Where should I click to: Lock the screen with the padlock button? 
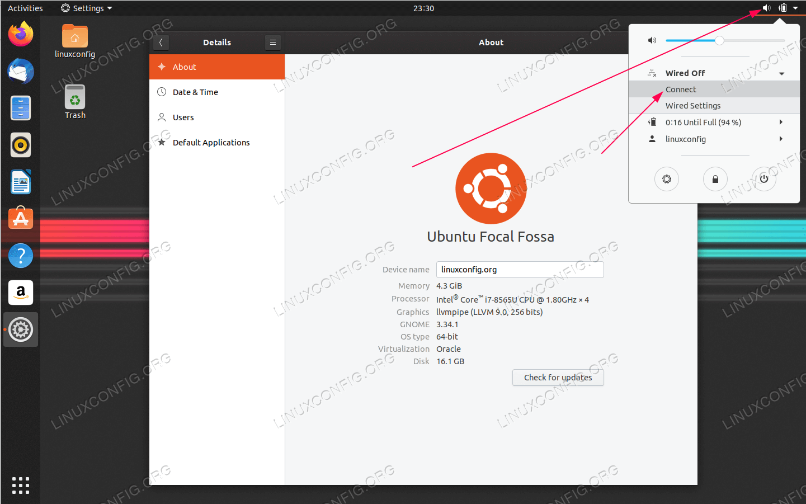tap(715, 179)
